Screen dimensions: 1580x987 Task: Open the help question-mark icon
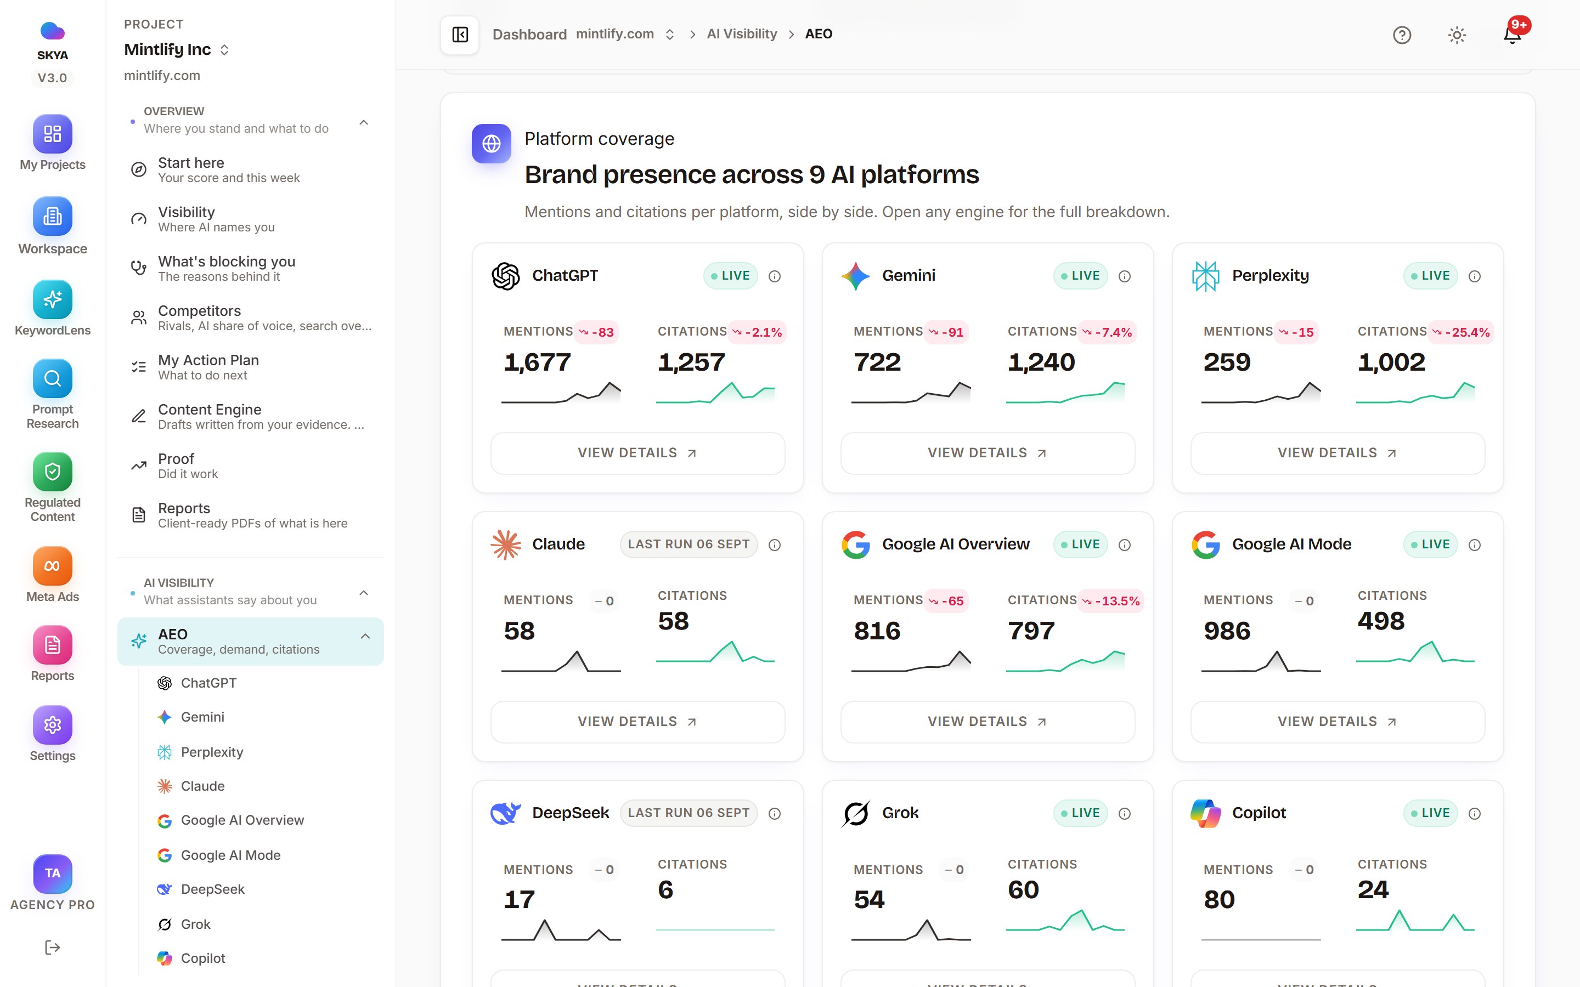pos(1402,35)
